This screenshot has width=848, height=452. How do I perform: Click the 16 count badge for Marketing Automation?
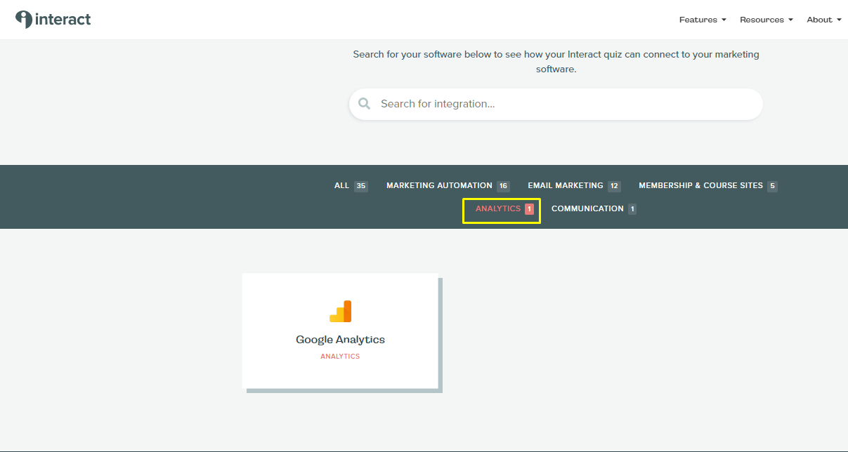503,186
